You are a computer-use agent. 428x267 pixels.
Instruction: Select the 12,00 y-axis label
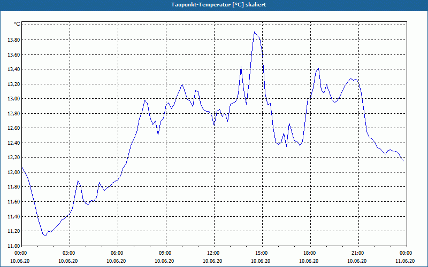click(x=14, y=172)
